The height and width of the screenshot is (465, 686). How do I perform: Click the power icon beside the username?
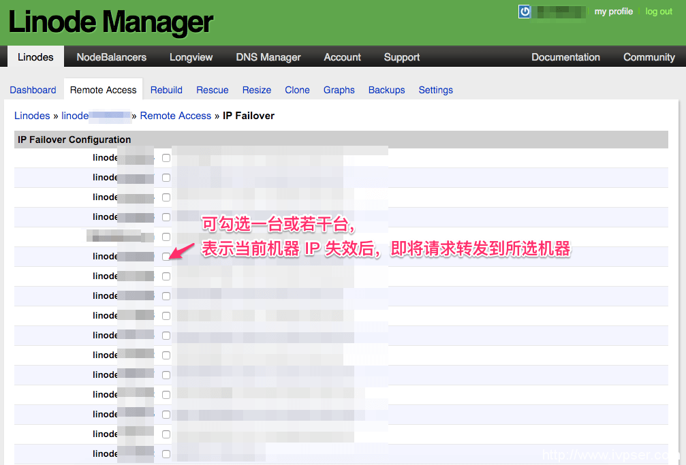524,12
